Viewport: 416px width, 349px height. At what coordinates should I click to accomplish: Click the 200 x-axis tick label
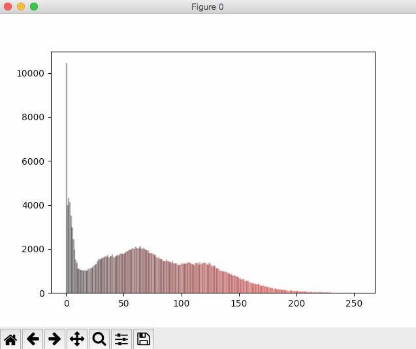pyautogui.click(x=296, y=303)
